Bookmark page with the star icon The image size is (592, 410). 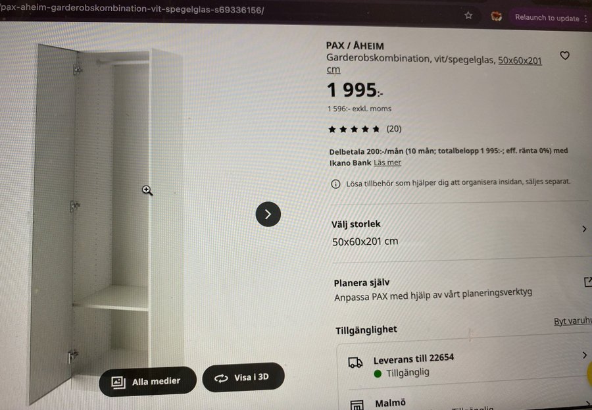pos(468,15)
